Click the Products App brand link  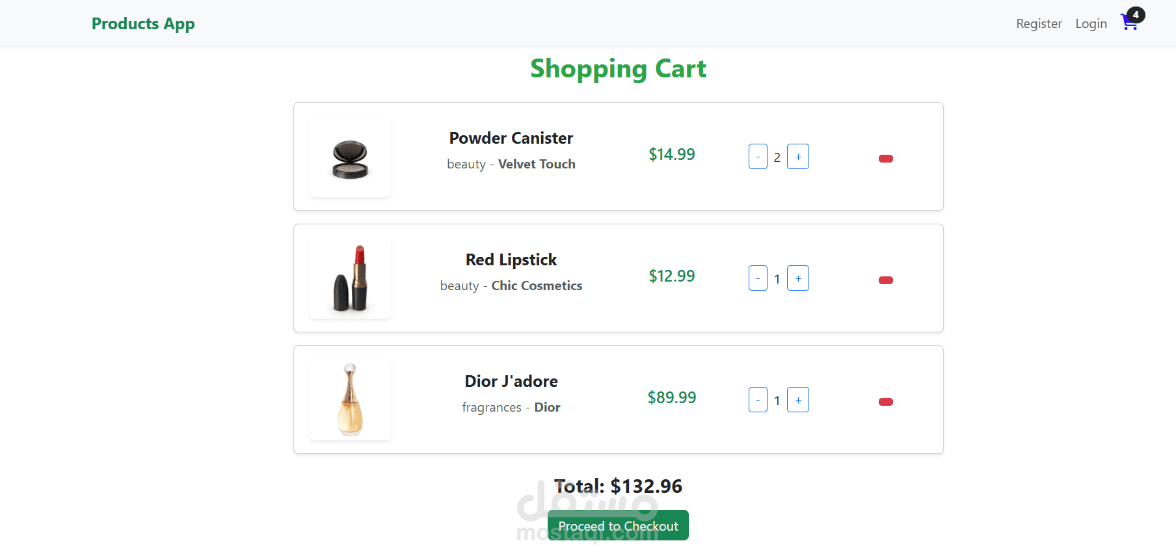(x=143, y=24)
